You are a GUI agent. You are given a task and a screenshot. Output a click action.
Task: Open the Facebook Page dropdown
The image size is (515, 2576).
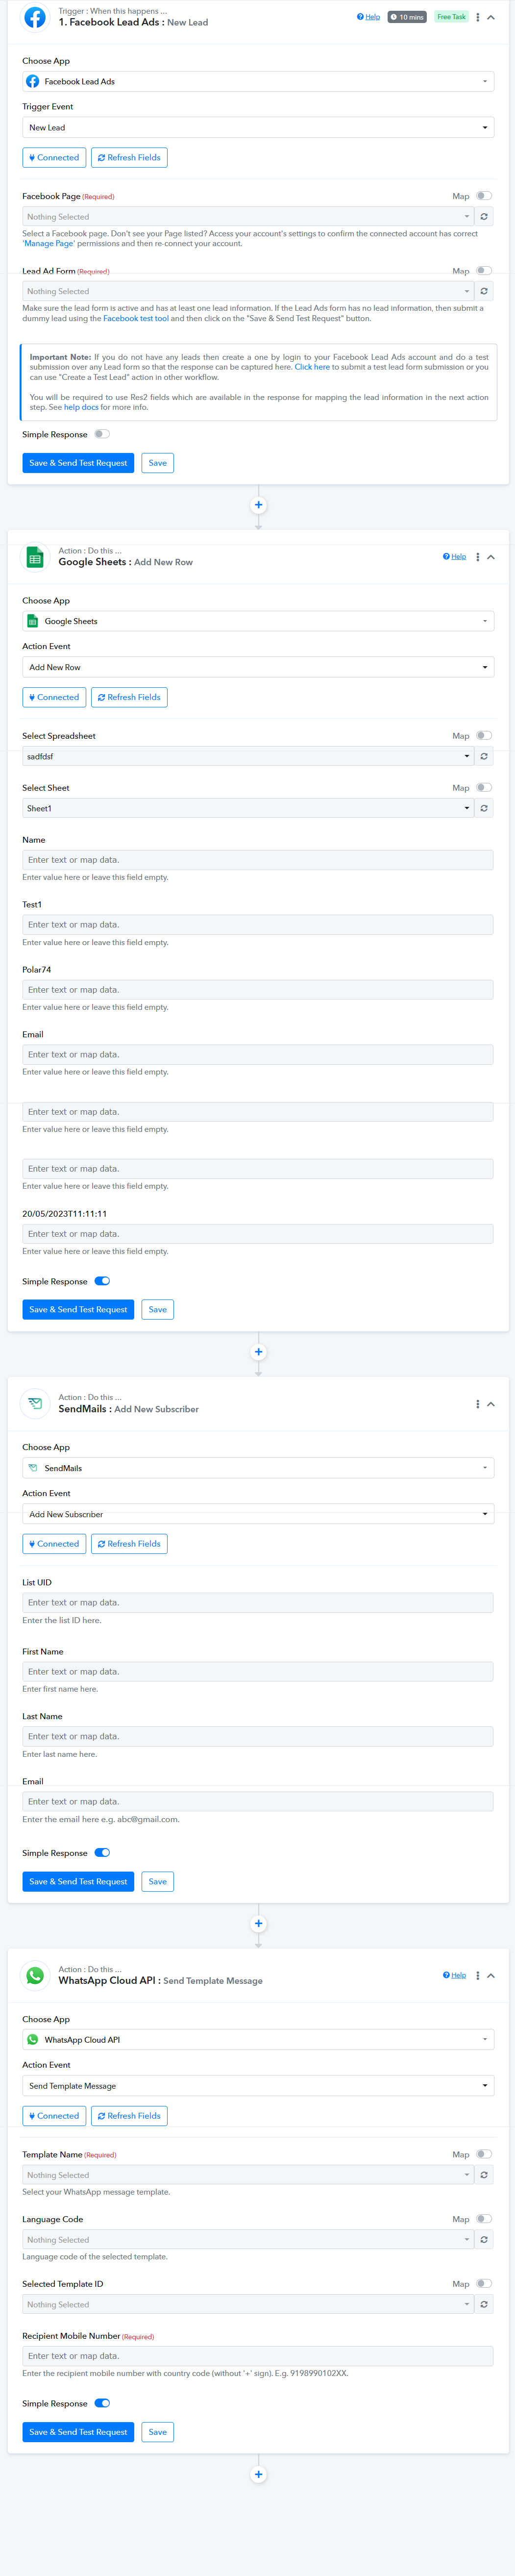(248, 216)
